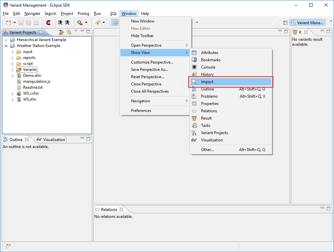
Task: Choose Tasks from the Show View submenu
Action: coord(231,125)
